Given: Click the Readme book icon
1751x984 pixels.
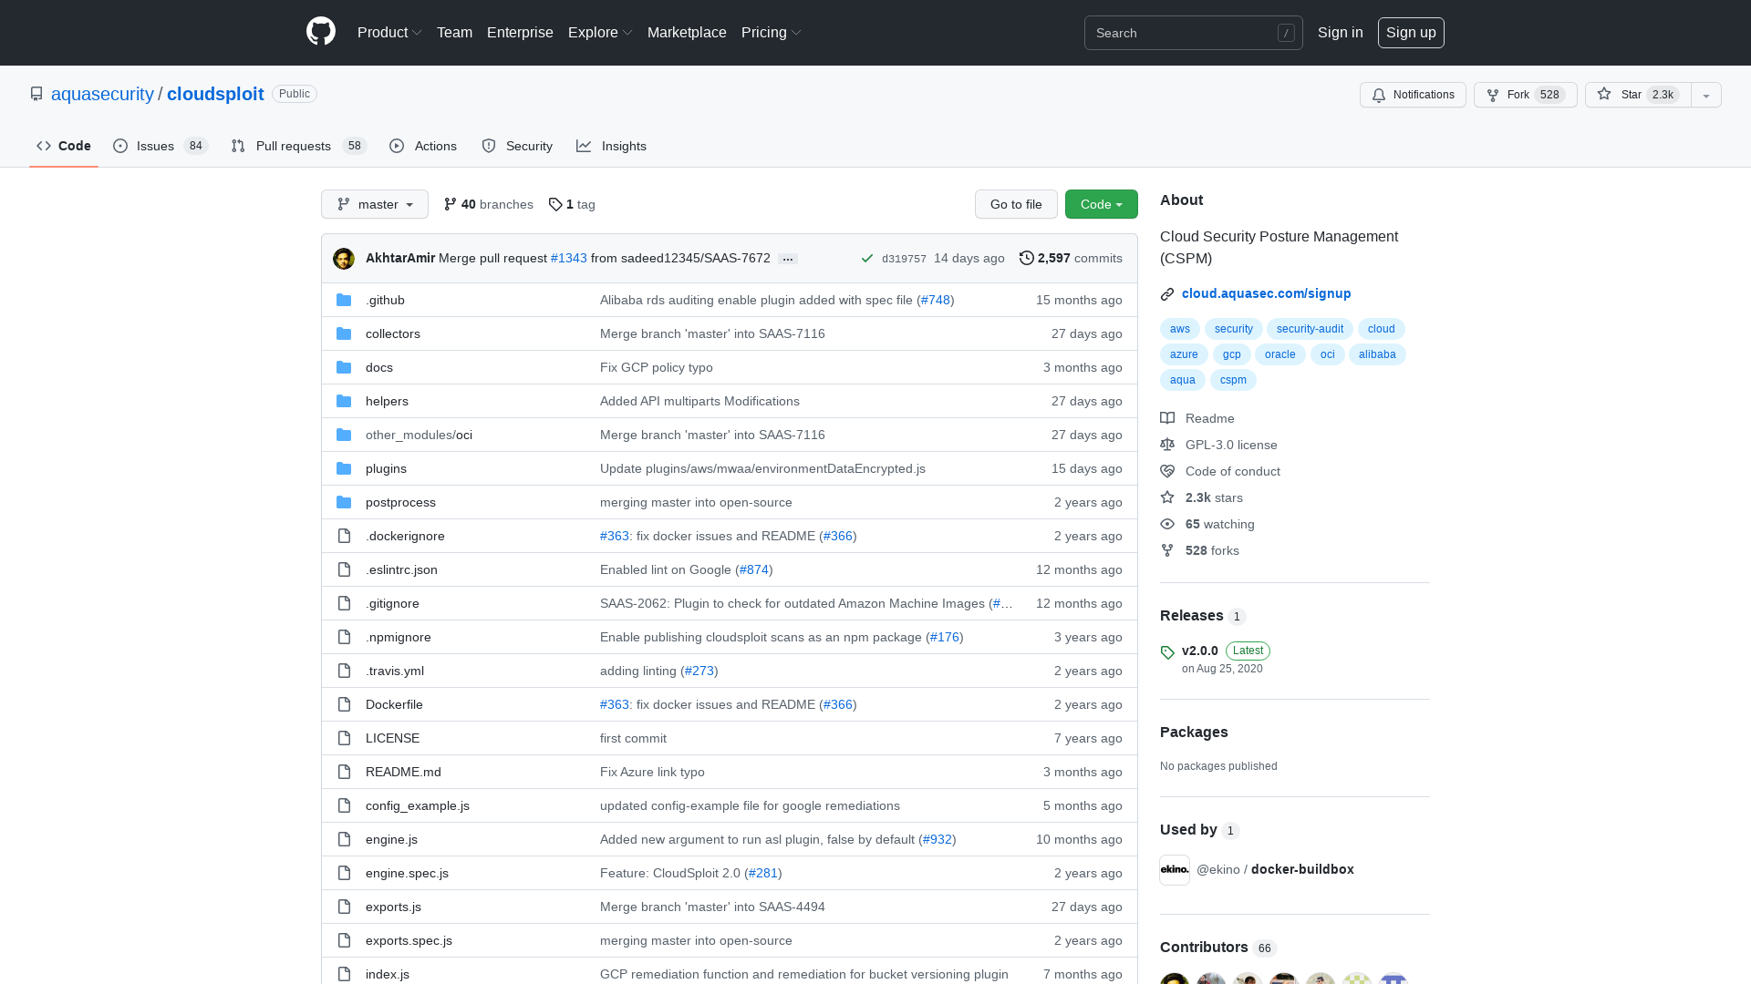Looking at the screenshot, I should coord(1167,418).
